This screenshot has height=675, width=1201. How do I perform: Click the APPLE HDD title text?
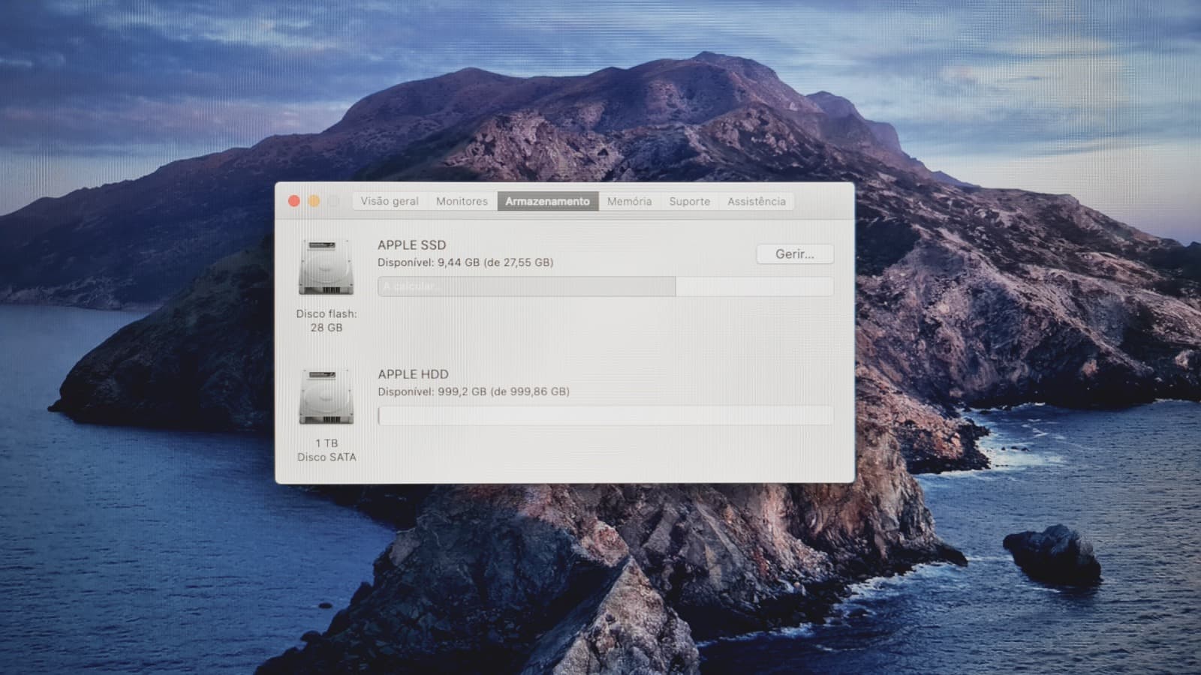click(x=413, y=374)
